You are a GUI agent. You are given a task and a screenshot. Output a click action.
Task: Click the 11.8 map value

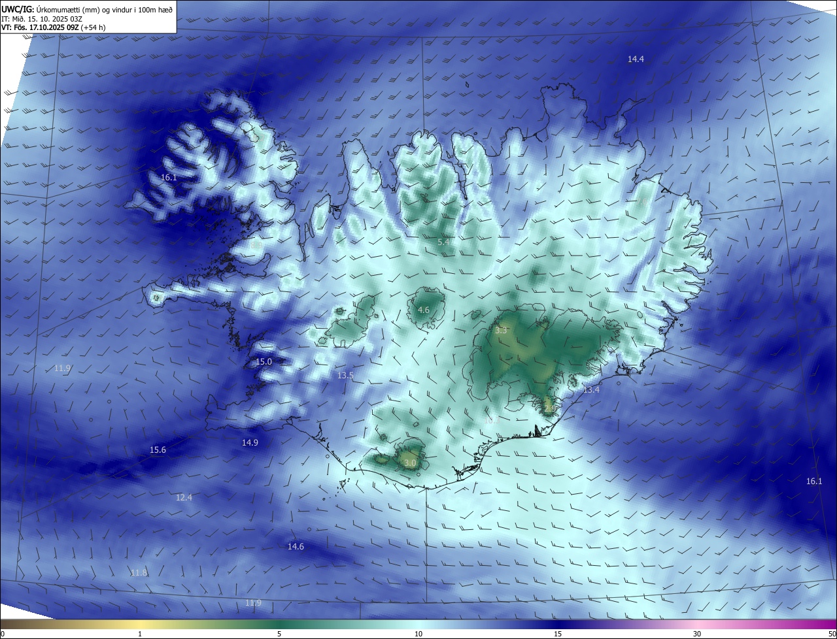click(139, 573)
